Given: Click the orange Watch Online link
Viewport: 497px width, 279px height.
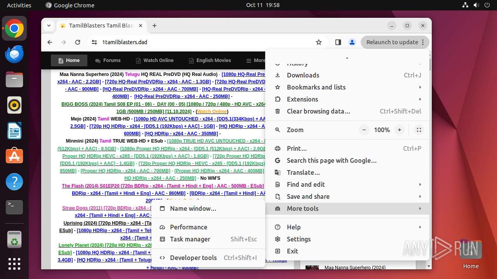Looking at the screenshot, I should tap(212, 112).
